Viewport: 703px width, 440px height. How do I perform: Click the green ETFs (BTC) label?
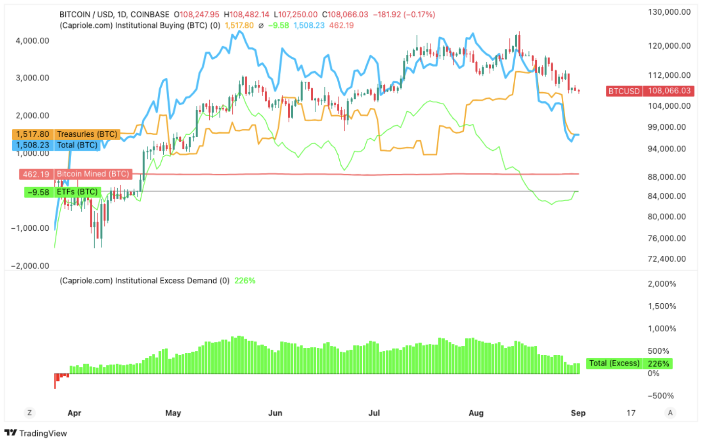77,192
